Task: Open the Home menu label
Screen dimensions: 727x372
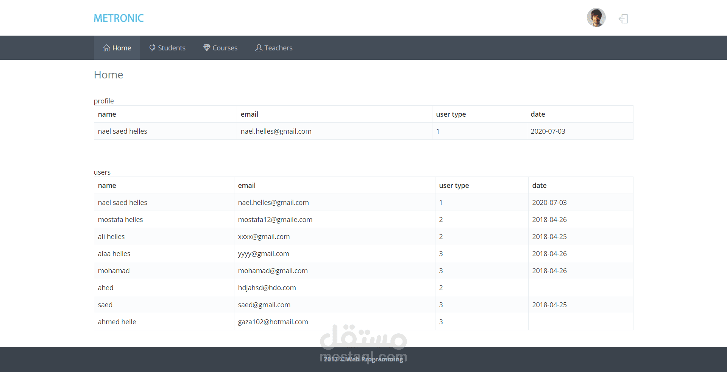Action: coord(122,48)
